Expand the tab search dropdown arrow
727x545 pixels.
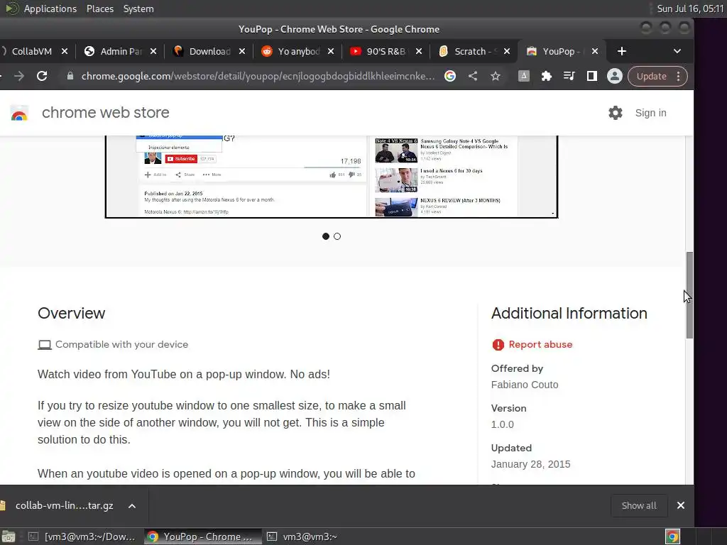[677, 51]
